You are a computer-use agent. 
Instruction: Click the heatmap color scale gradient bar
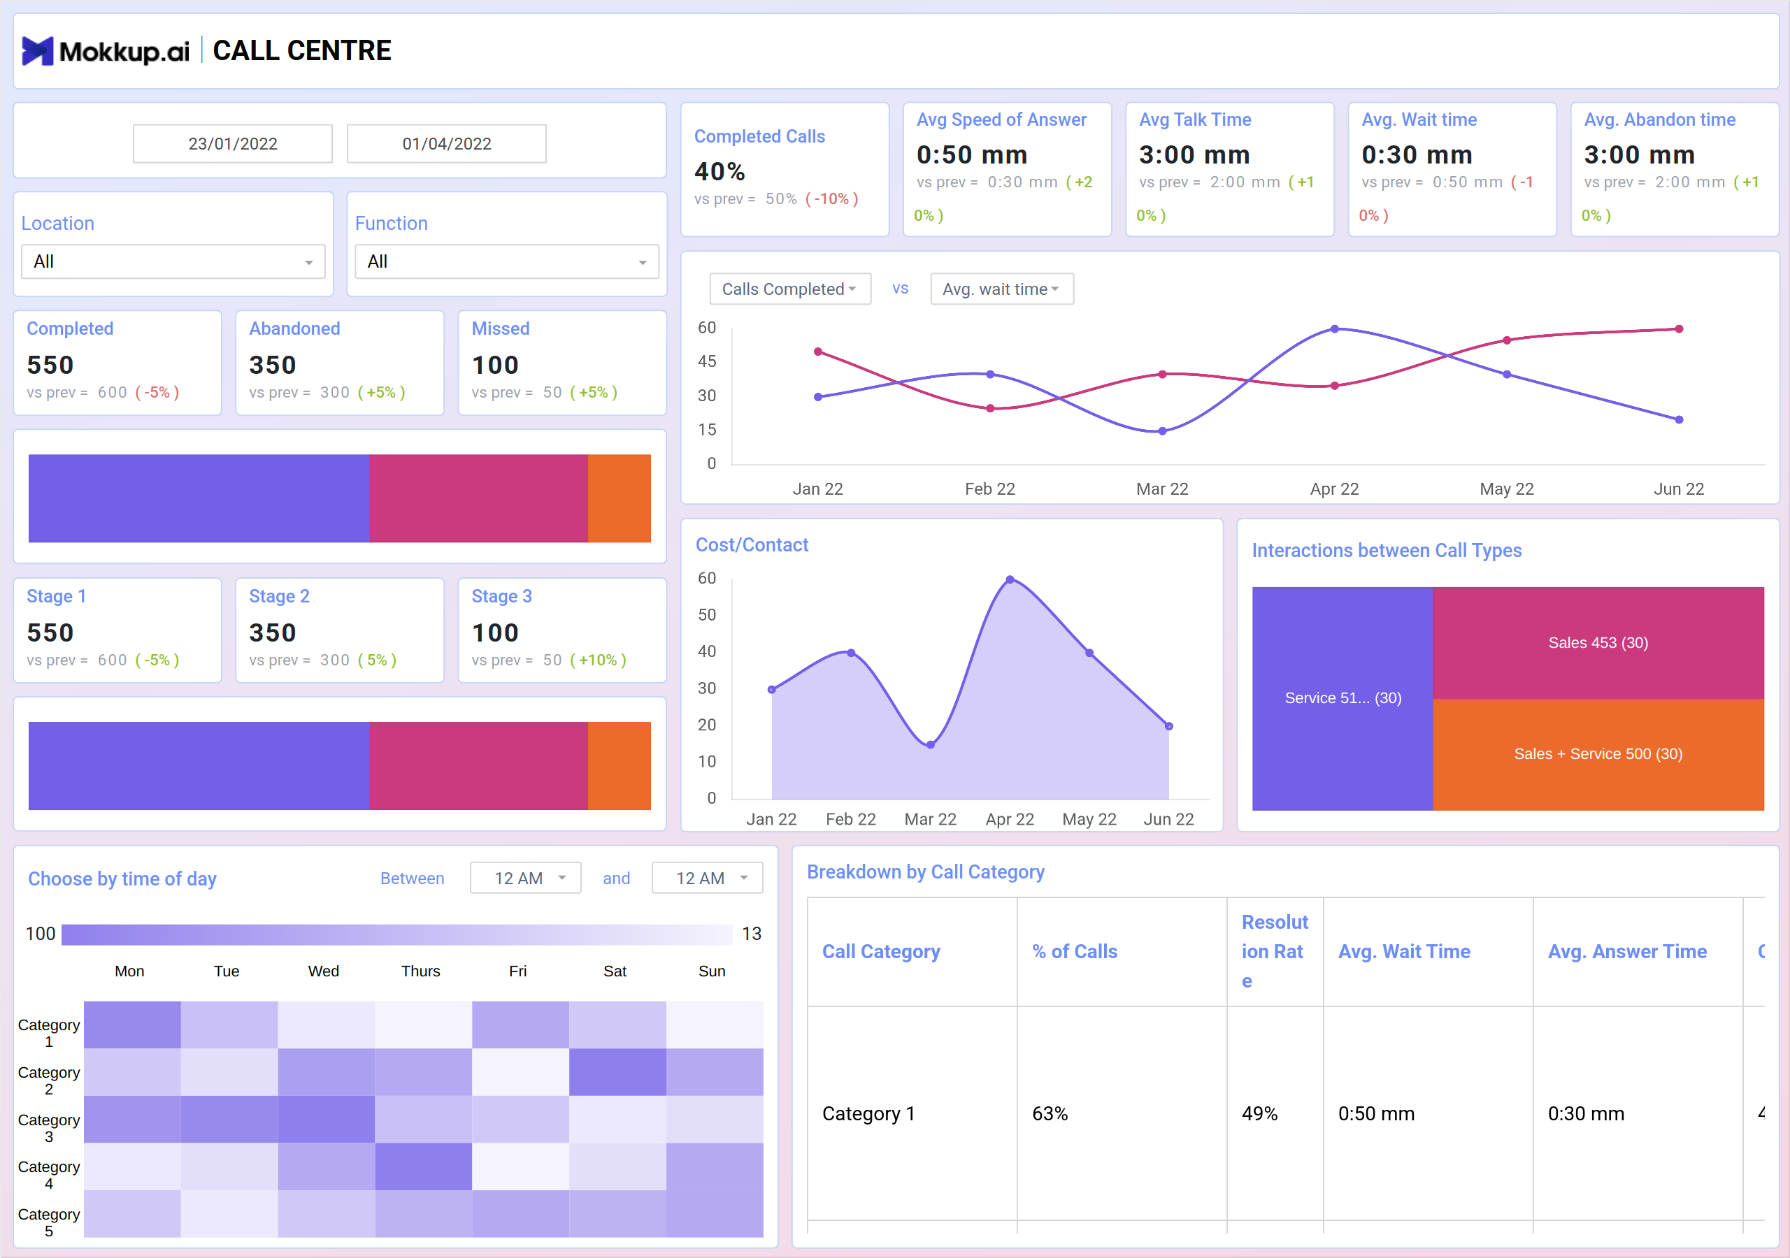[x=397, y=934]
